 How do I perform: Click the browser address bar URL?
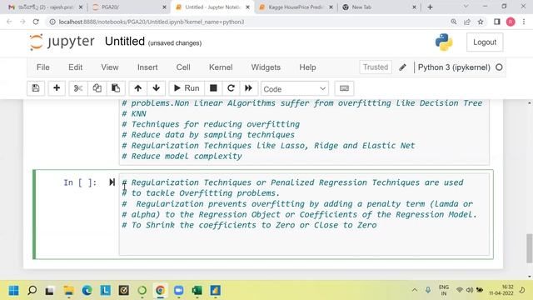pyautogui.click(x=152, y=22)
